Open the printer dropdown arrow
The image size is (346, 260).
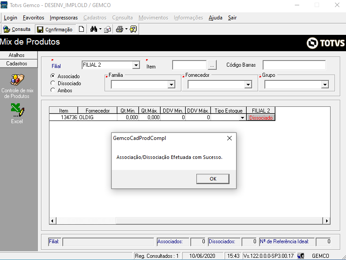coord(126,29)
